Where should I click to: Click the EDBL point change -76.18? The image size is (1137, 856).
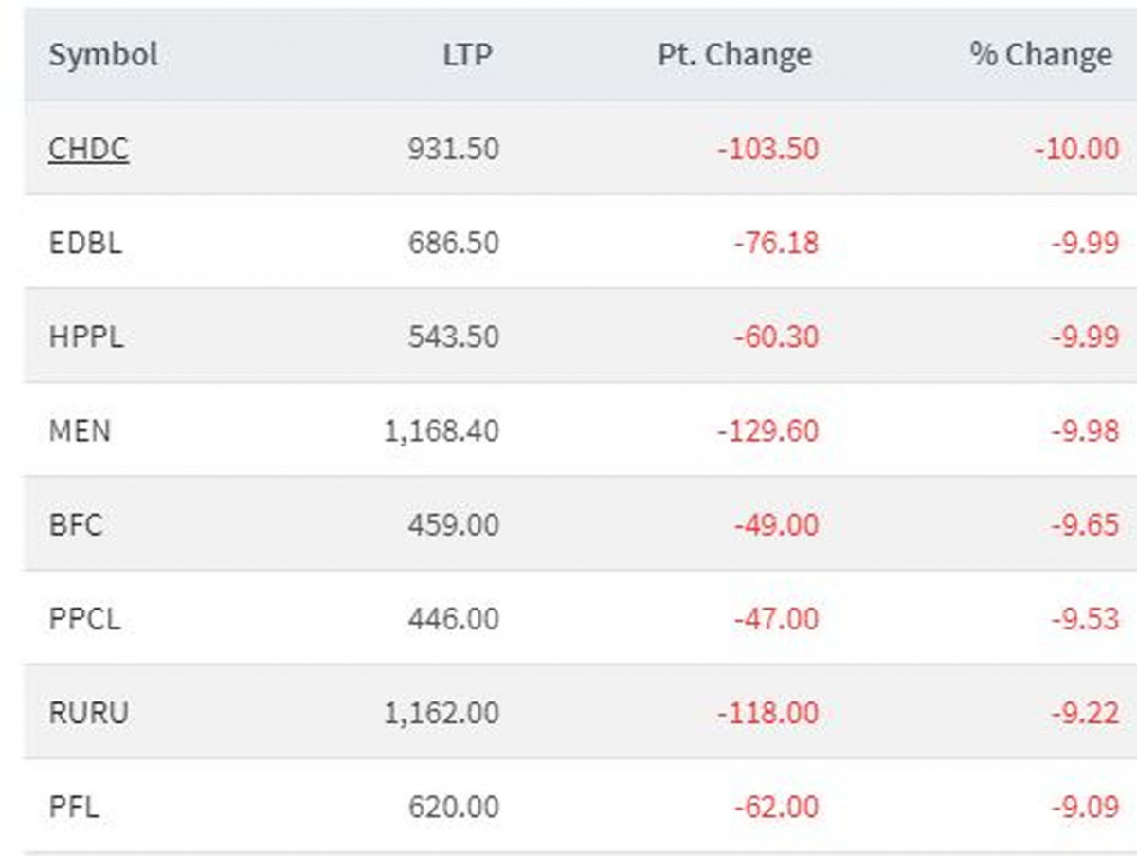pos(776,243)
